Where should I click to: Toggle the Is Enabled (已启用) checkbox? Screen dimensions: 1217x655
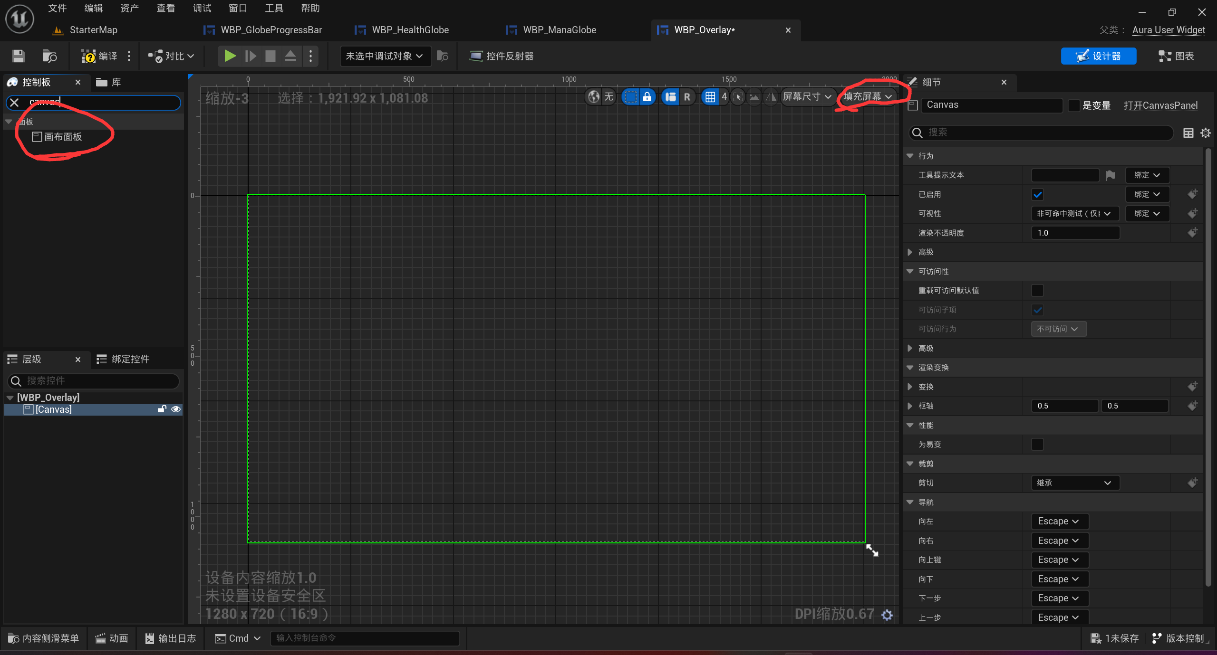tap(1037, 195)
